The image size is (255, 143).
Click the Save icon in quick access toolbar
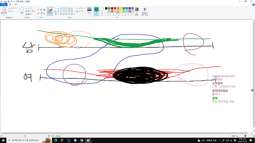pyautogui.click(x=5, y=2)
